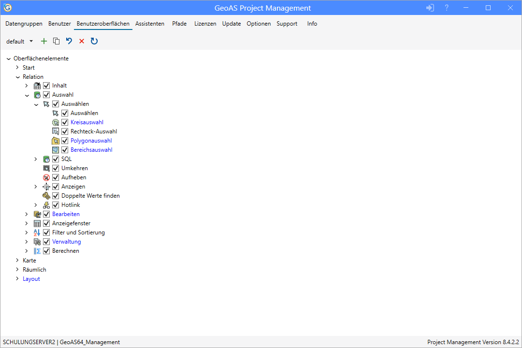Open the Info tab
522x348 pixels.
point(312,24)
